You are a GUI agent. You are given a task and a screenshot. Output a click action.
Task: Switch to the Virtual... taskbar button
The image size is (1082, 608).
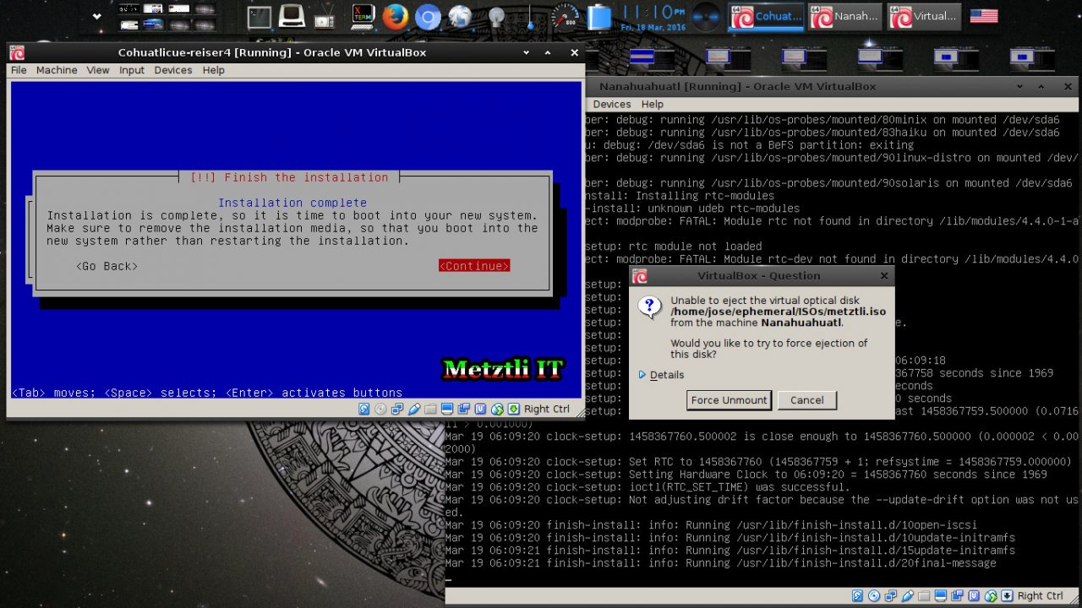point(925,16)
